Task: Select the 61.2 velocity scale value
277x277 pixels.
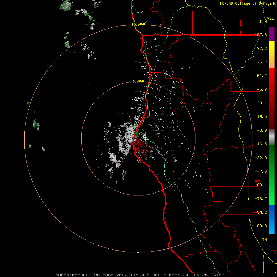Action: pos(262,76)
